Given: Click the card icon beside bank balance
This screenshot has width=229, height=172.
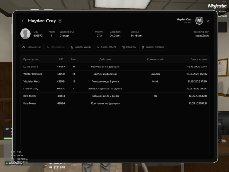Looking at the screenshot, I should coord(51,167).
